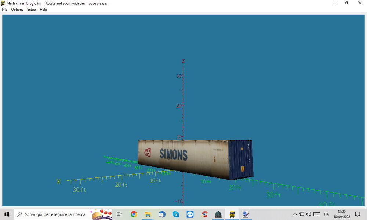Click the yellow '30 ft' axis label
The height and width of the screenshot is (220, 367).
tap(79, 190)
